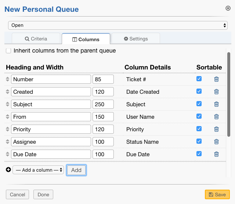Open the Open queue dropdown
235x204 pixels.
click(117, 25)
